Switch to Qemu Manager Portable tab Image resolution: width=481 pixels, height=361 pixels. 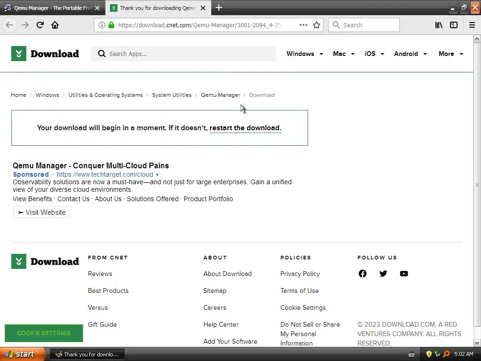coord(52,8)
